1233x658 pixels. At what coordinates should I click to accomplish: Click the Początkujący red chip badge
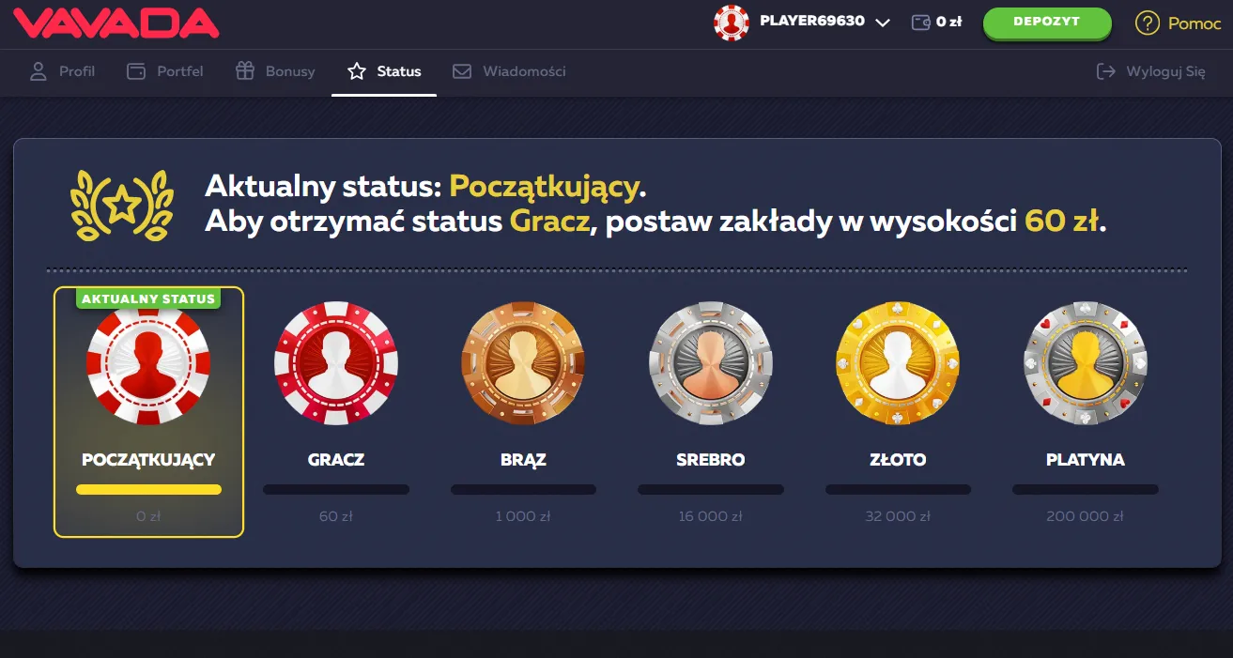click(148, 364)
